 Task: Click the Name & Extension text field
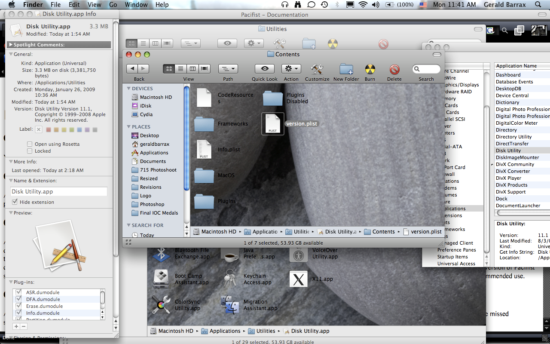(59, 192)
